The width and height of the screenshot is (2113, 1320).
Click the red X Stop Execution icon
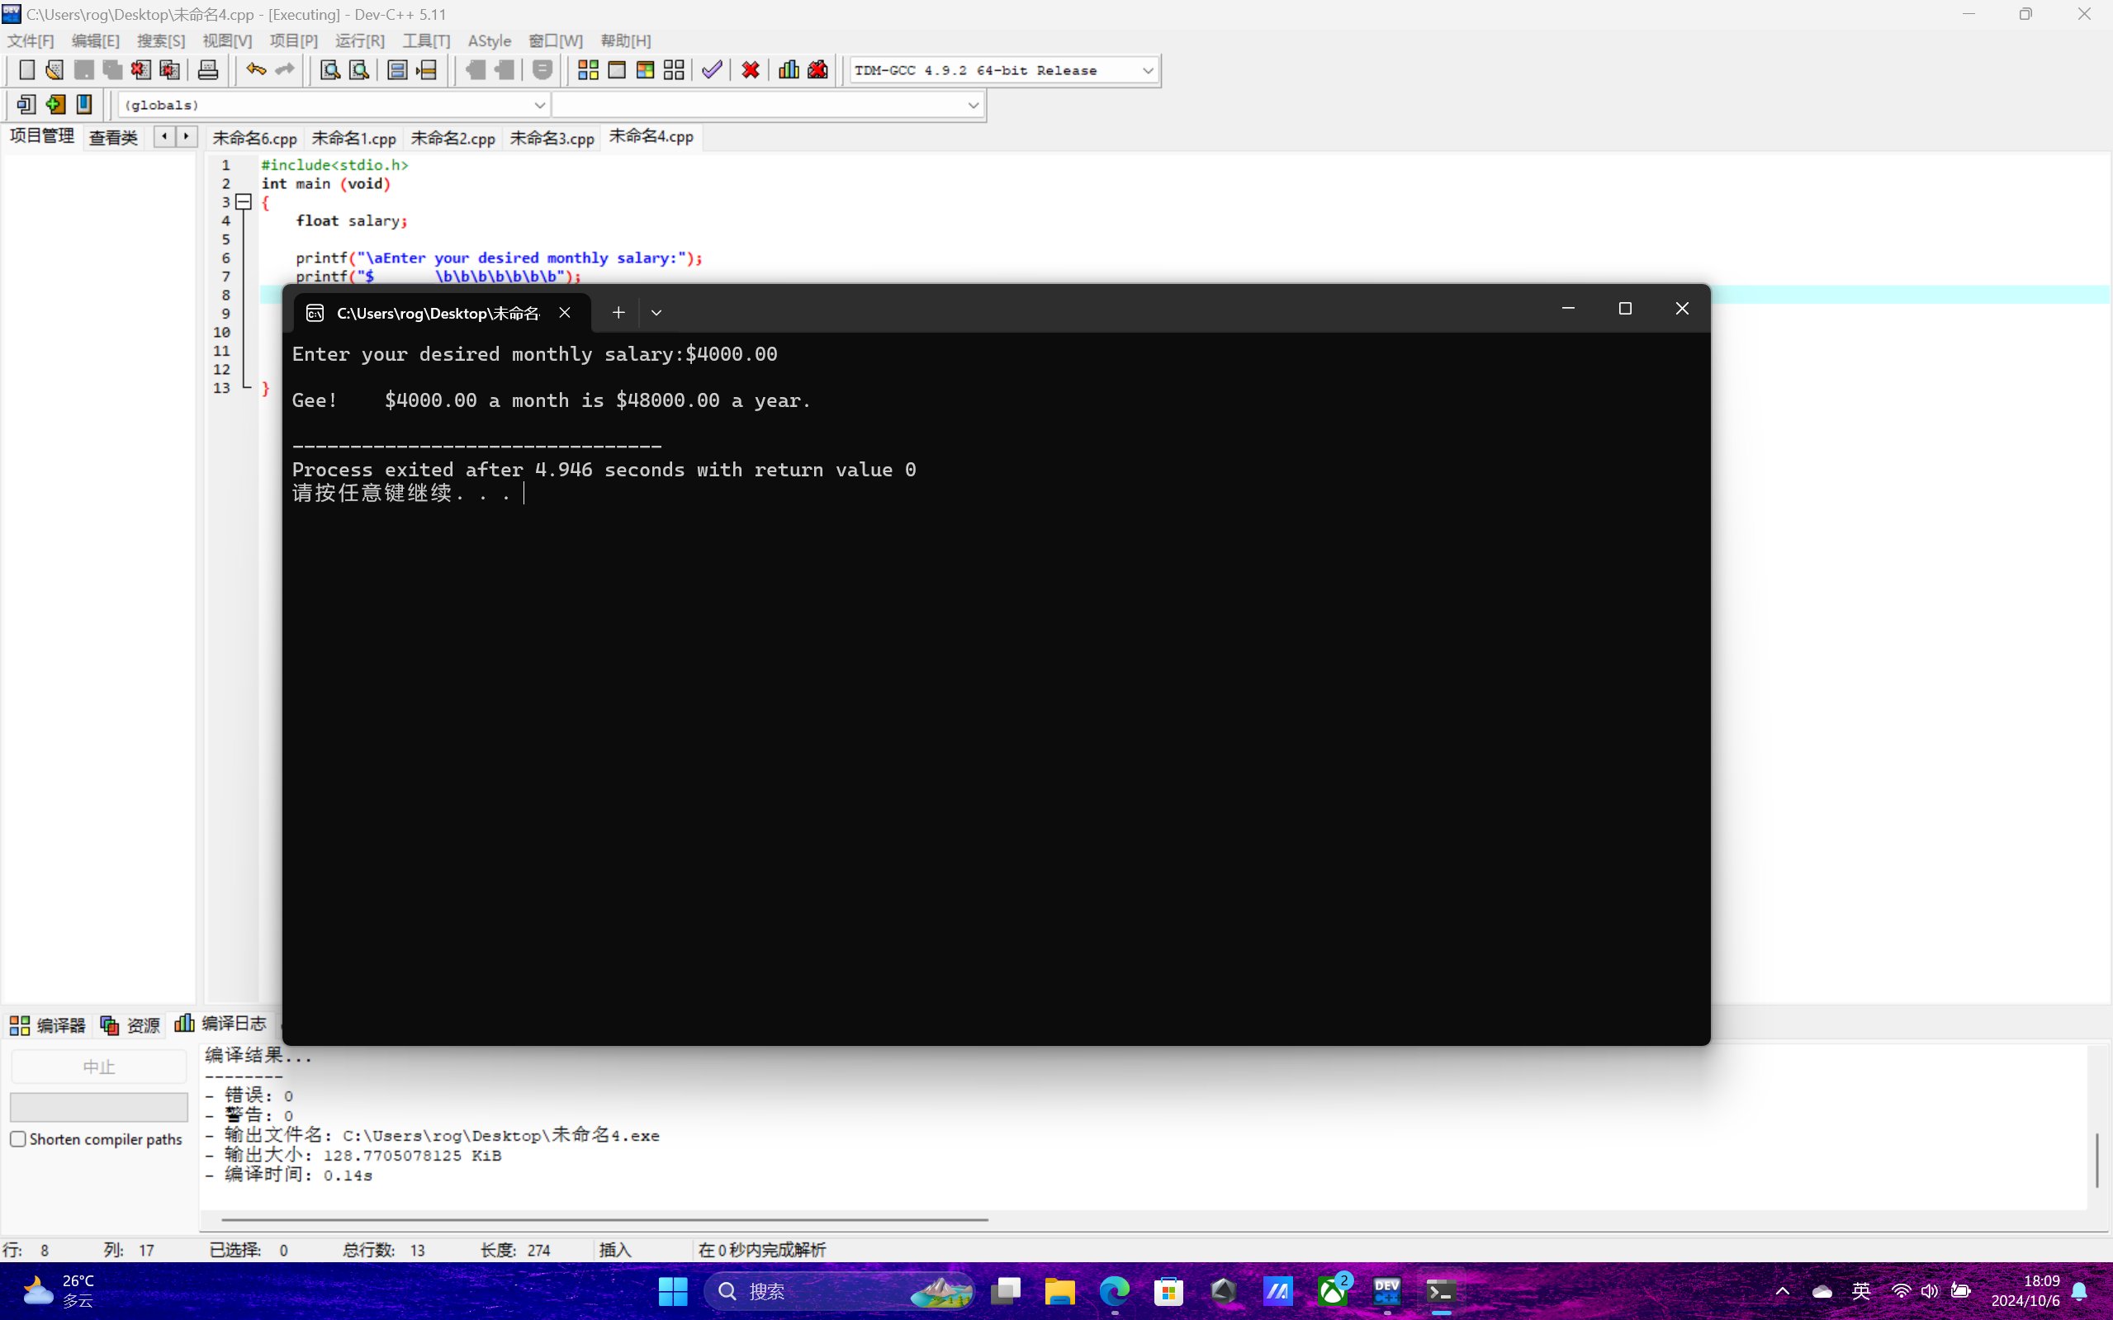pos(750,70)
